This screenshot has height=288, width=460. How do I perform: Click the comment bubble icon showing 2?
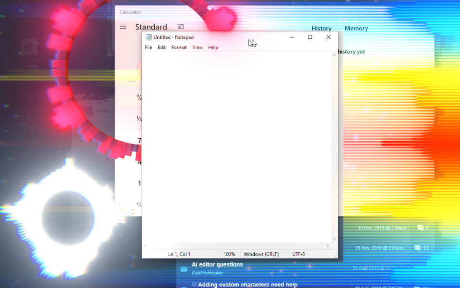coord(421,228)
